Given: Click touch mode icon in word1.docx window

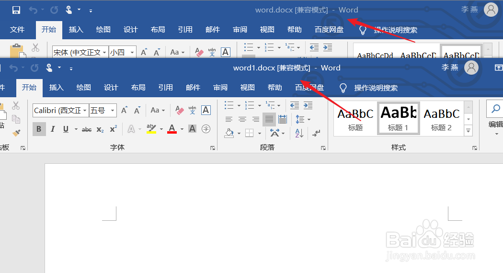Looking at the screenshot, I should (x=49, y=68).
